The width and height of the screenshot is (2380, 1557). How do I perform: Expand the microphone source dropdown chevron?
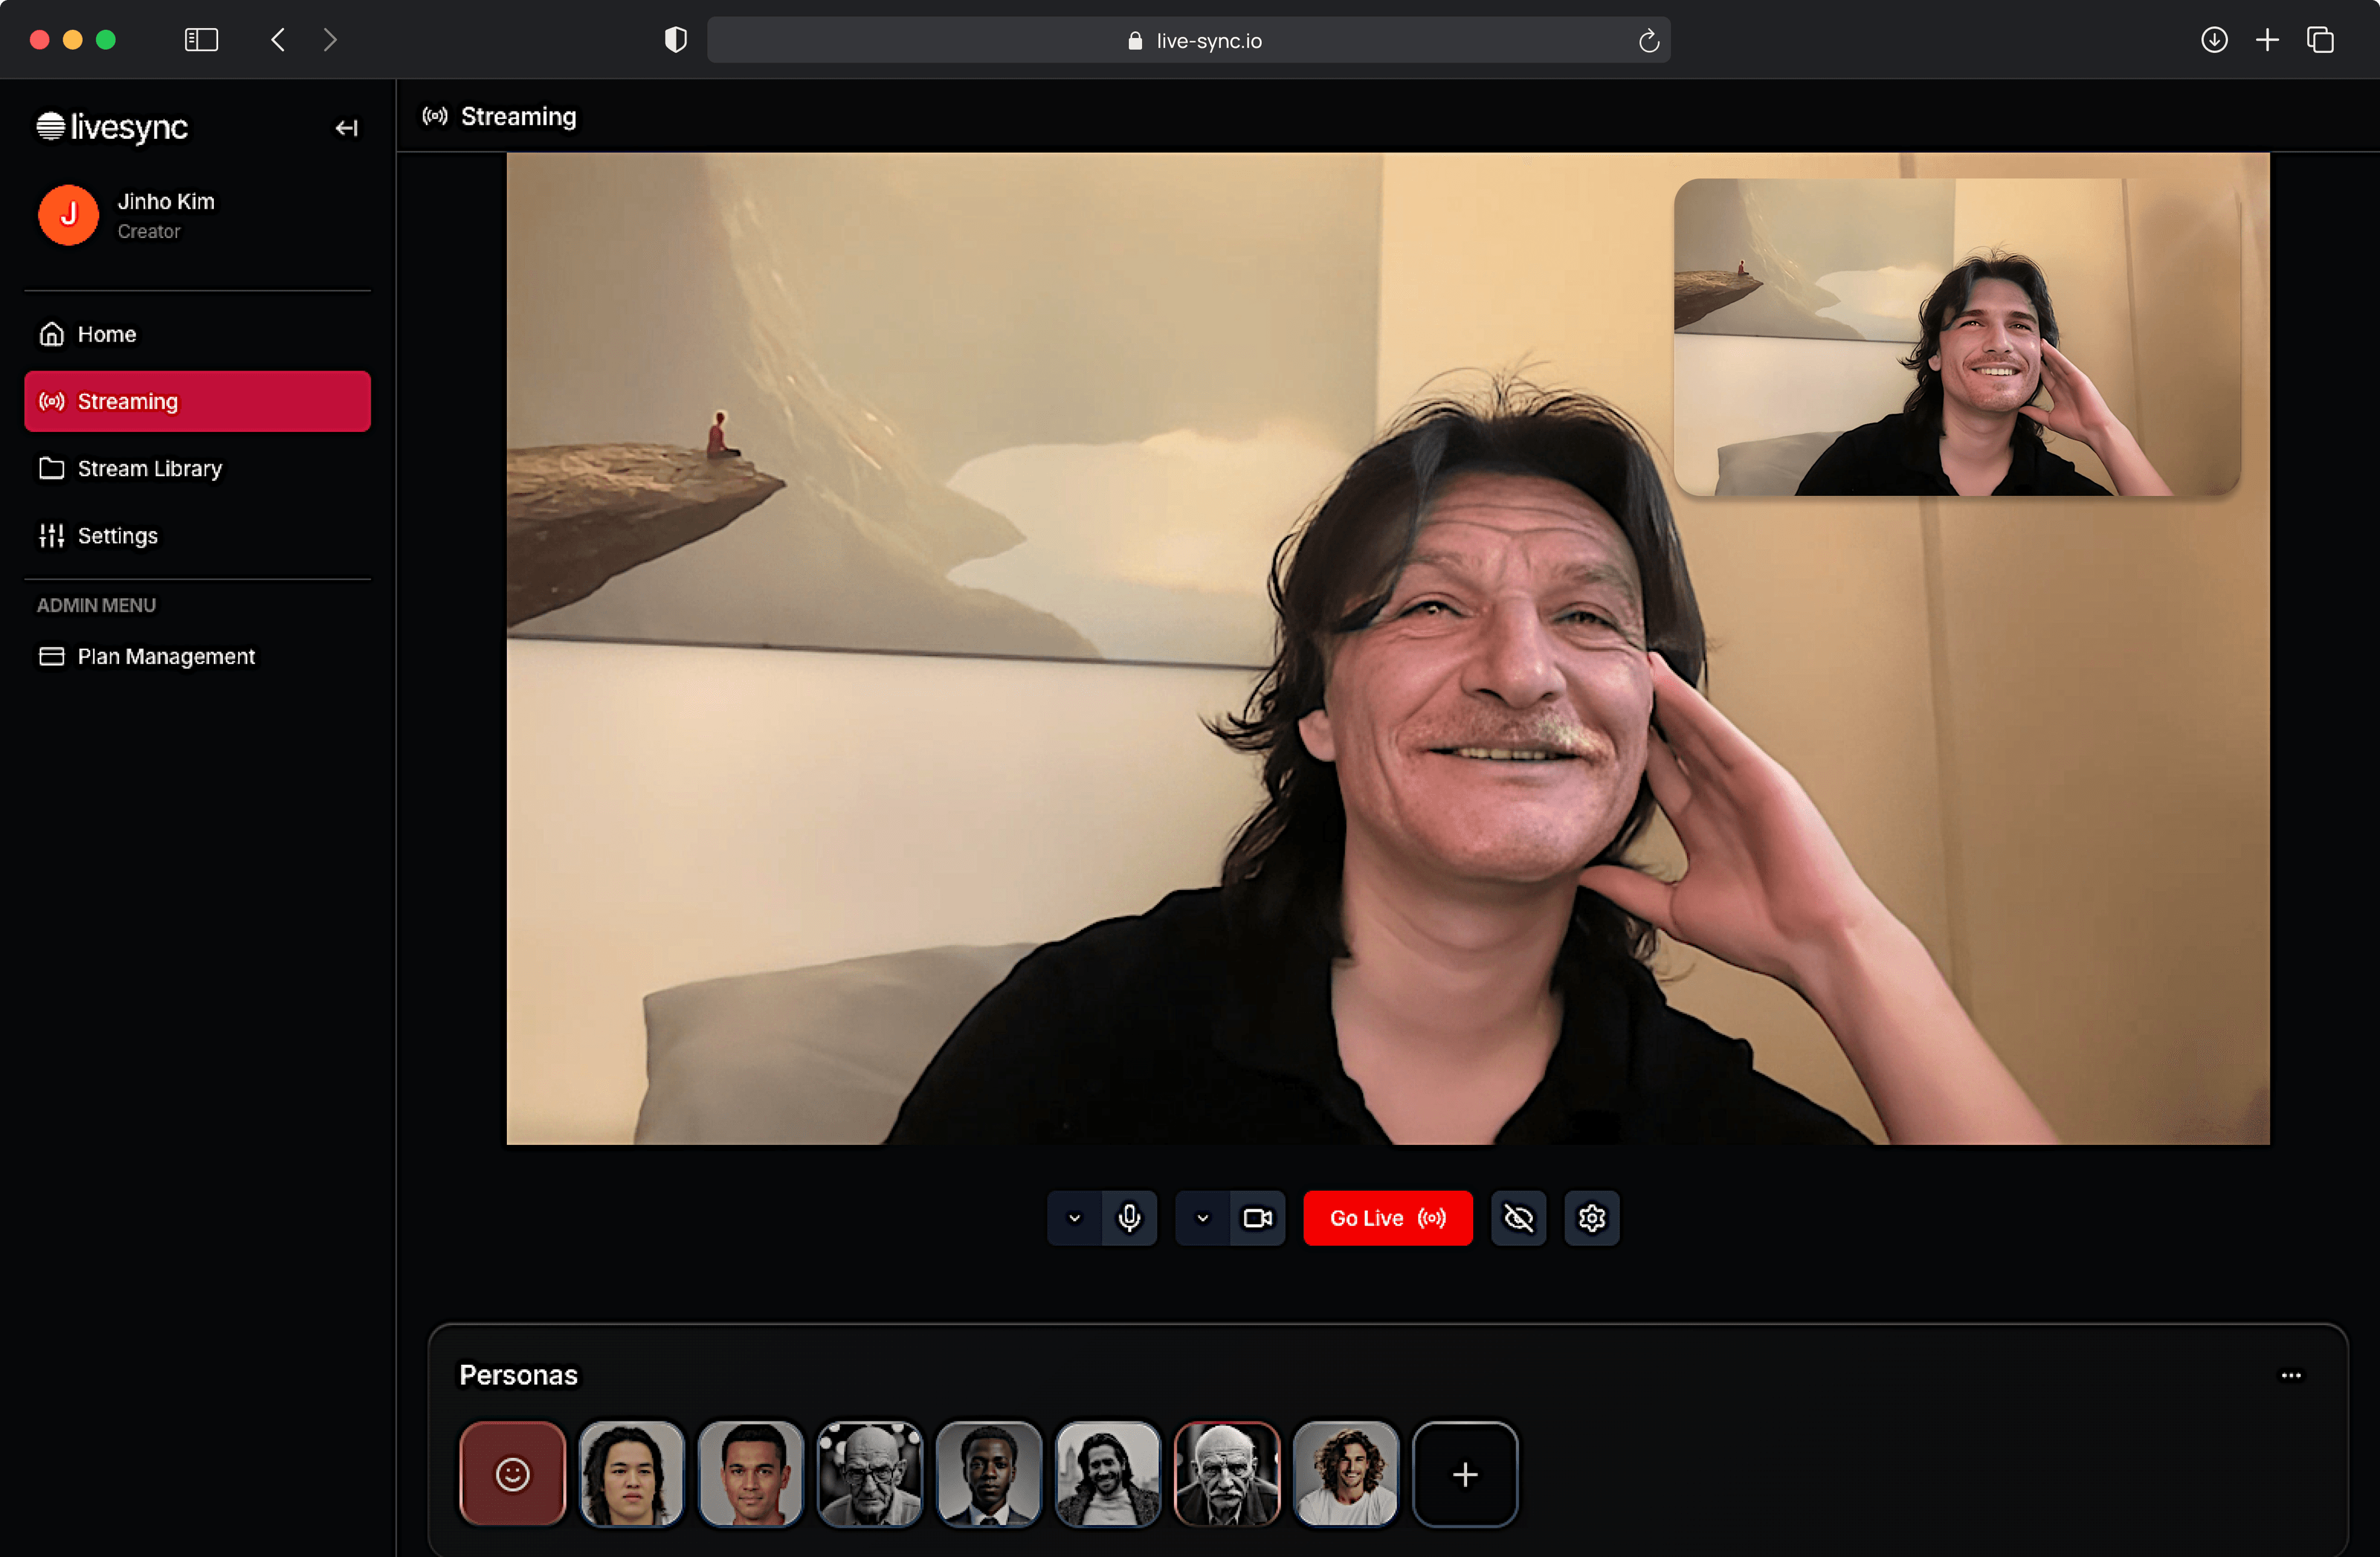click(1074, 1217)
